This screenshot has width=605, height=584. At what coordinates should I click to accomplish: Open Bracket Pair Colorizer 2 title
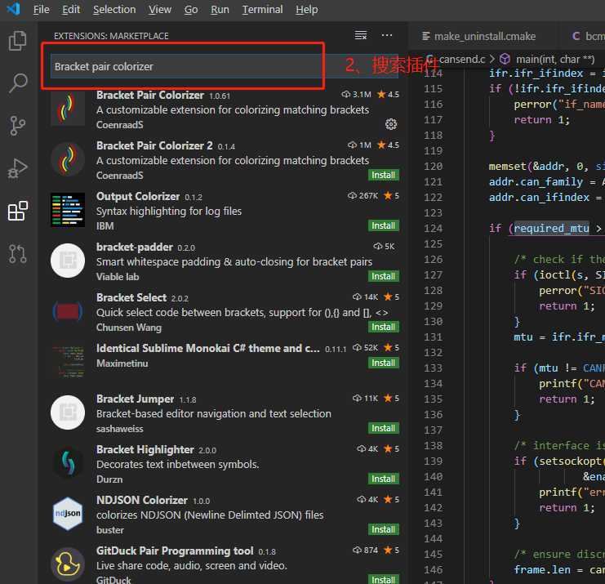pos(154,145)
